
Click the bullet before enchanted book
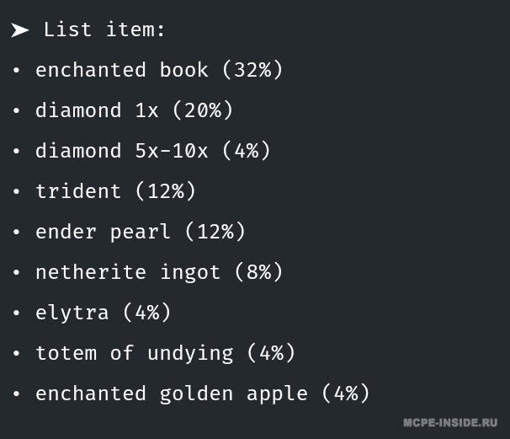[x=16, y=71]
